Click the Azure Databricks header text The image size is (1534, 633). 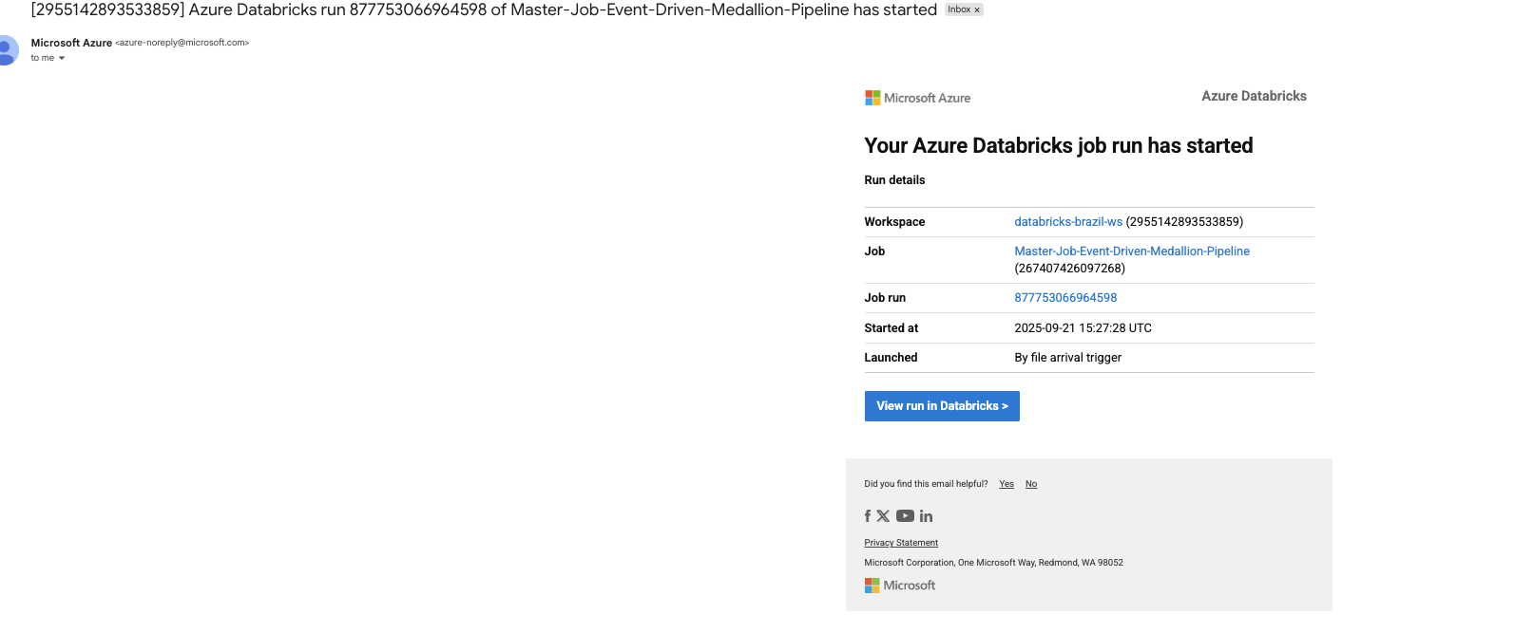(x=1253, y=96)
